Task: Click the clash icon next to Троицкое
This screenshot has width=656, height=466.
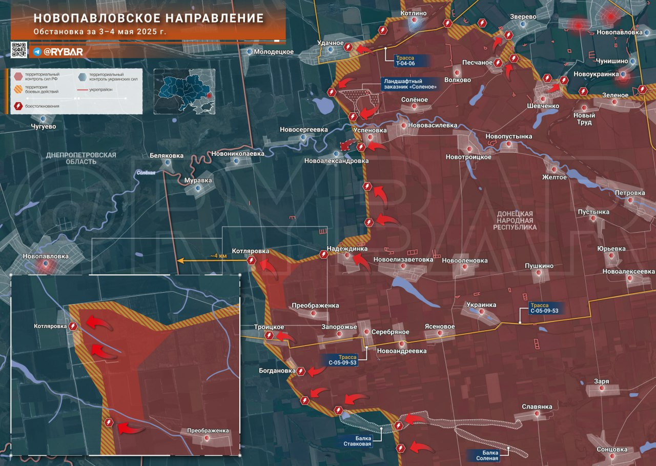Action: click(x=269, y=335)
